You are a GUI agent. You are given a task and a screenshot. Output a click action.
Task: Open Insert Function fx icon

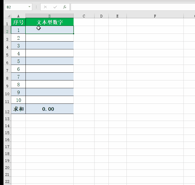[x=65, y=7]
